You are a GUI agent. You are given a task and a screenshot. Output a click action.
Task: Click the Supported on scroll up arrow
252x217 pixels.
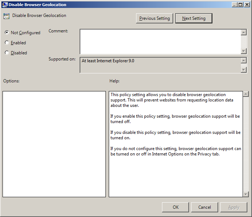coord(244,61)
